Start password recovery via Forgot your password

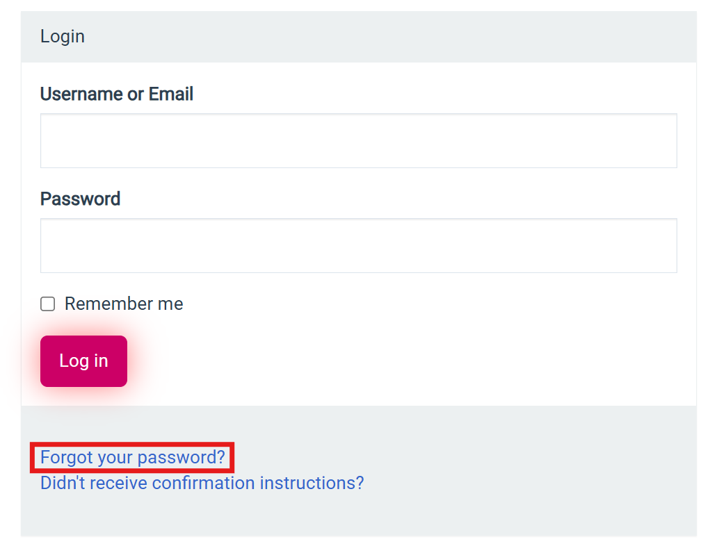[x=133, y=457]
